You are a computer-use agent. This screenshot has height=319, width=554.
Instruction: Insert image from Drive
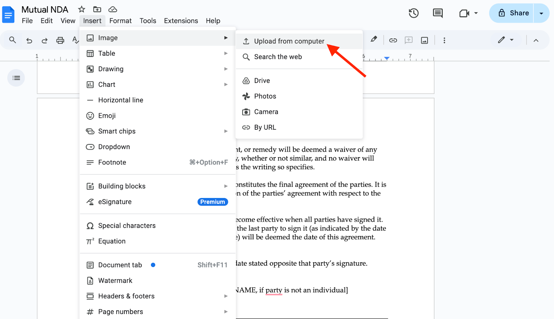click(299, 81)
